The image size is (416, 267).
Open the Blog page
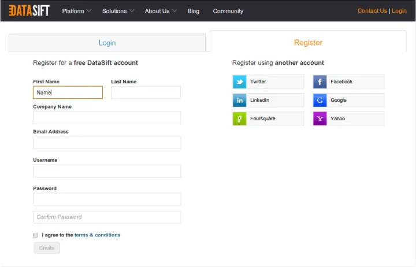pos(194,11)
